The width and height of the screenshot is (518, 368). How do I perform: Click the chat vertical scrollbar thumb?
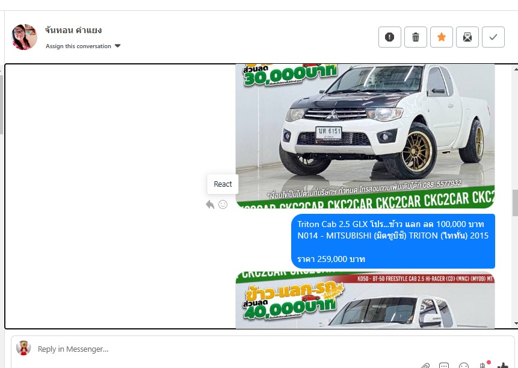click(x=516, y=203)
